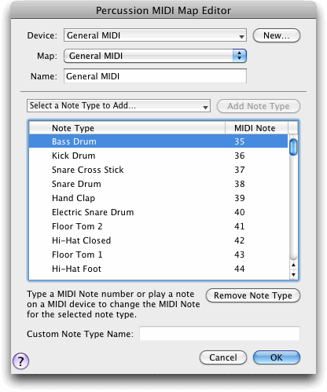Click the Custom Note Type Name field
The image size is (327, 392).
click(x=219, y=334)
